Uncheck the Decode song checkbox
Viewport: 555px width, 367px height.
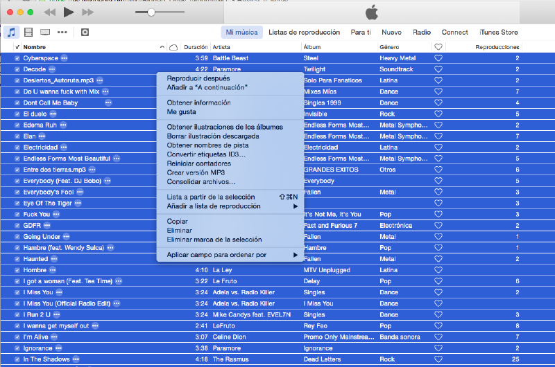(x=17, y=69)
